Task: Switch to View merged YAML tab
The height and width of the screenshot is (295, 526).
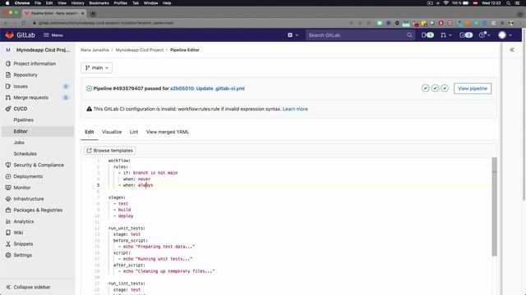Action: coord(168,132)
